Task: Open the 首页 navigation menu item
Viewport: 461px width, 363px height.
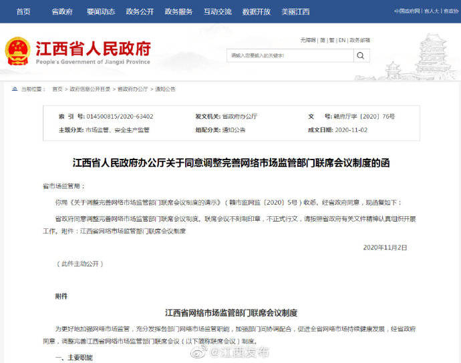Action: coord(23,12)
